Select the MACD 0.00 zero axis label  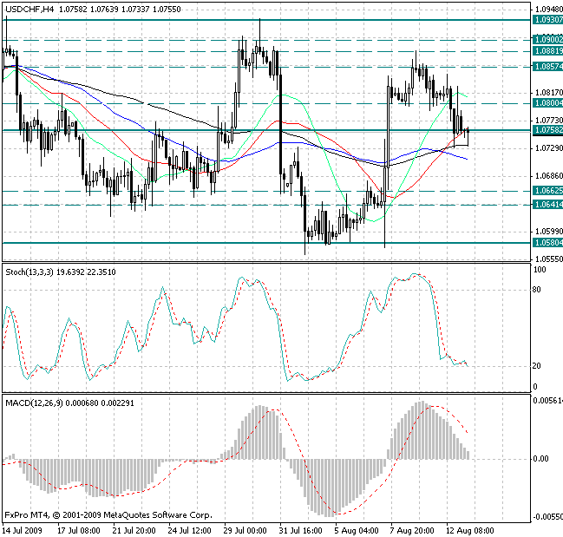541,459
